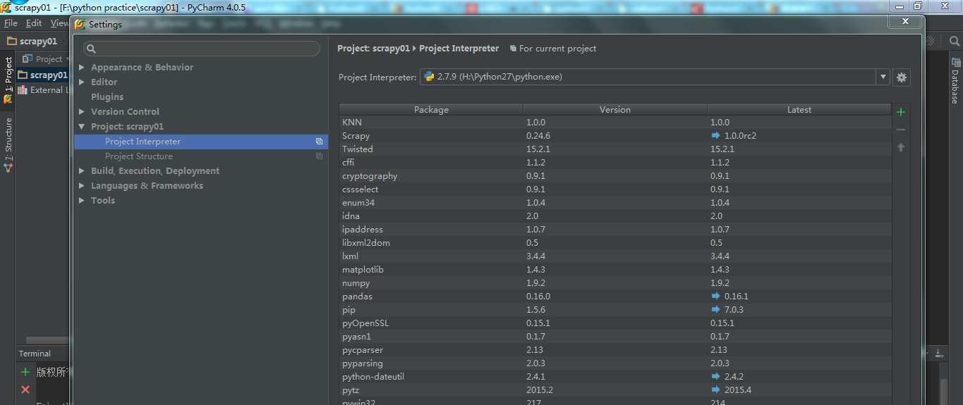963x405 pixels.
Task: Click the blue update arrow for pandas
Action: 716,297
